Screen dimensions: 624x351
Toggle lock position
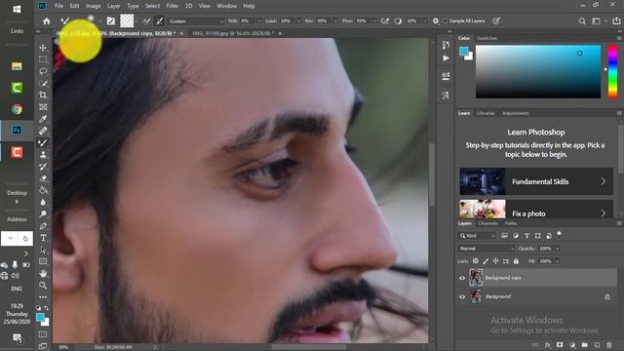(495, 261)
